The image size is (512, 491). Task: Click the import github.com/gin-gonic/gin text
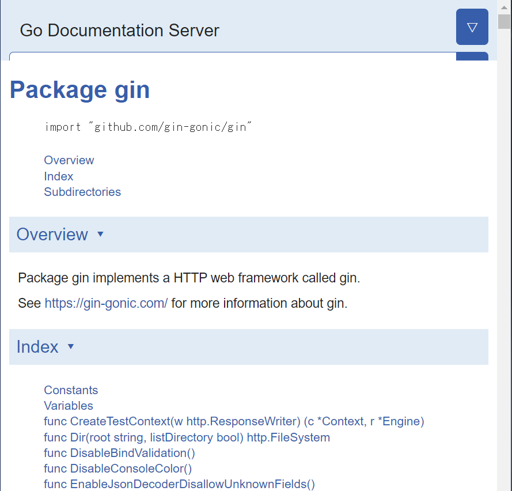pos(148,127)
